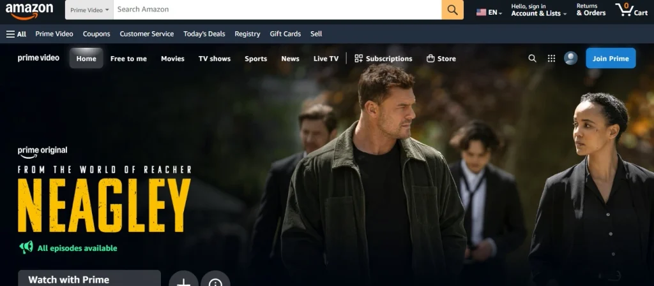The width and height of the screenshot is (654, 286).
Task: Open Subscriptions with grid icon
Action: (383, 59)
